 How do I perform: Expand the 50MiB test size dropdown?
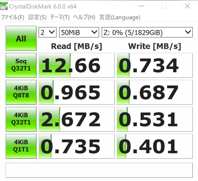point(79,32)
